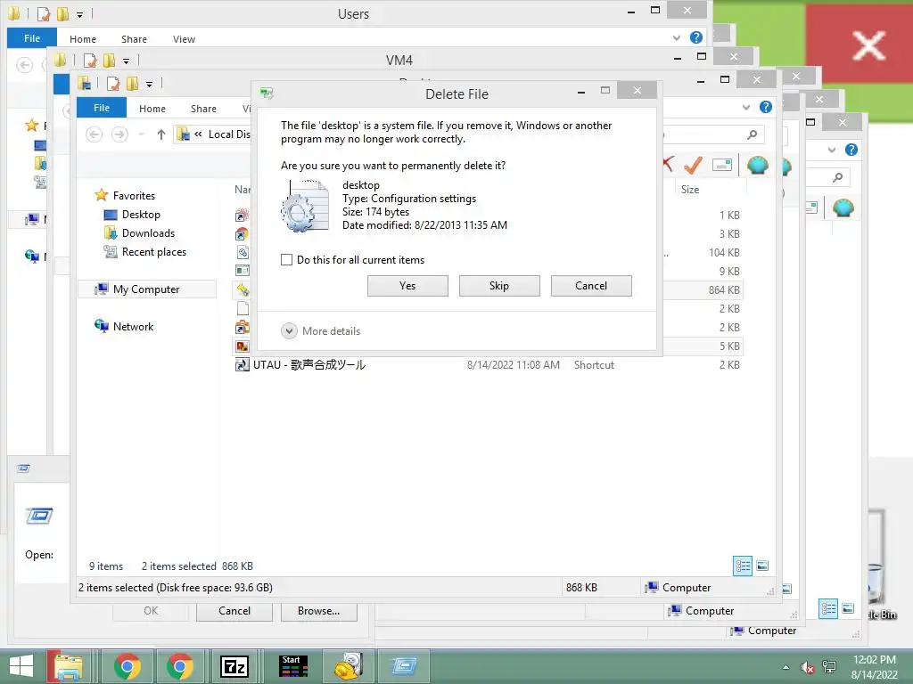Click Local Disk in address bar
Image resolution: width=913 pixels, height=684 pixels.
click(x=229, y=134)
